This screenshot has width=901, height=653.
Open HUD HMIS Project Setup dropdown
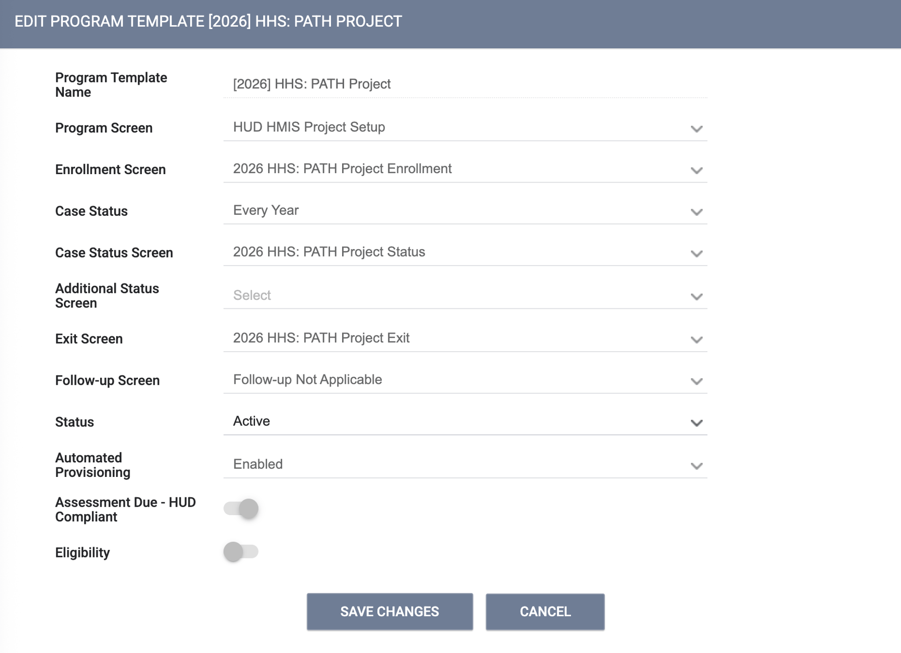(x=465, y=127)
